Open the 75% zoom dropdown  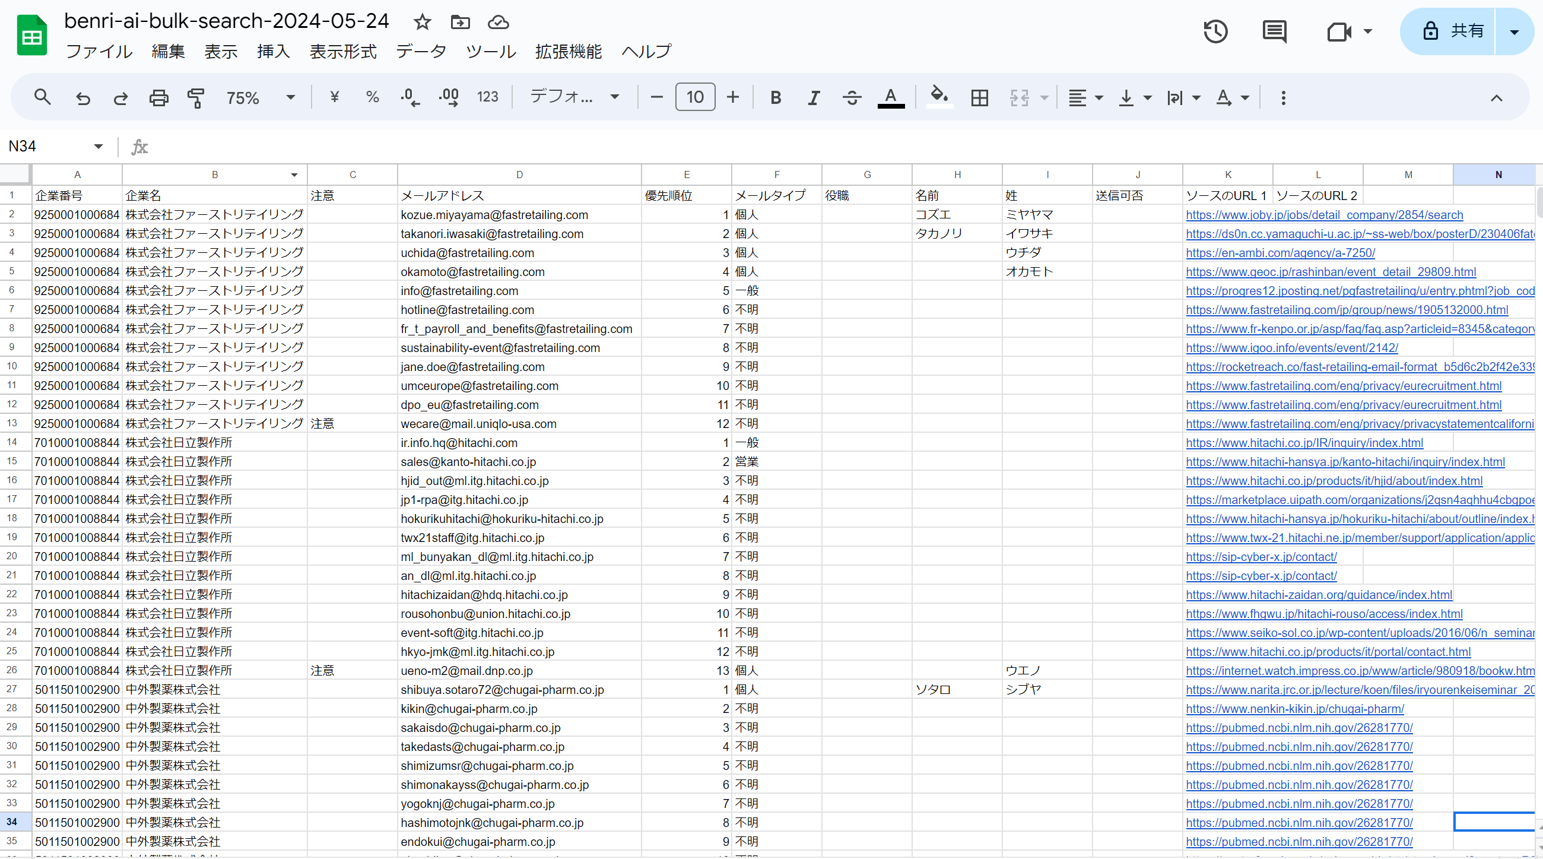point(260,97)
